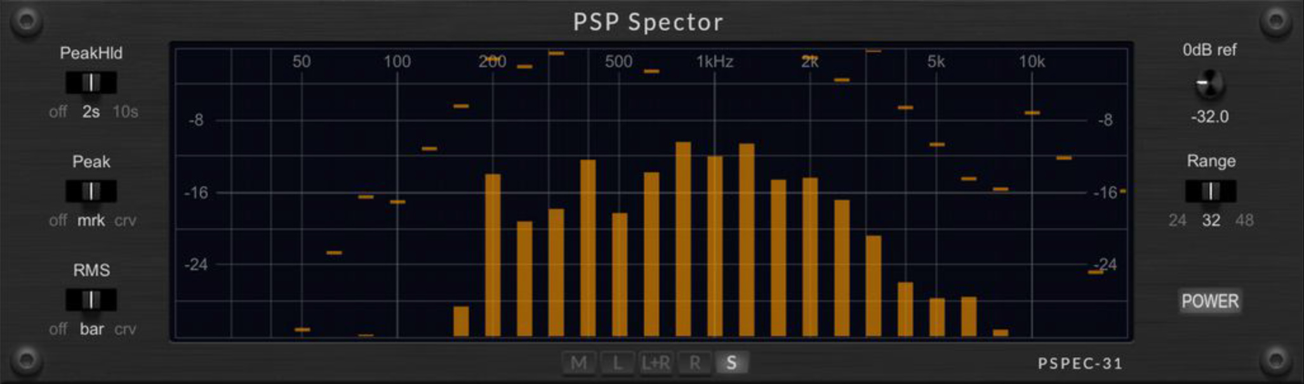Screen dimensions: 1304x384
Task: Click the PeakHld slider switch
Action: point(91,82)
